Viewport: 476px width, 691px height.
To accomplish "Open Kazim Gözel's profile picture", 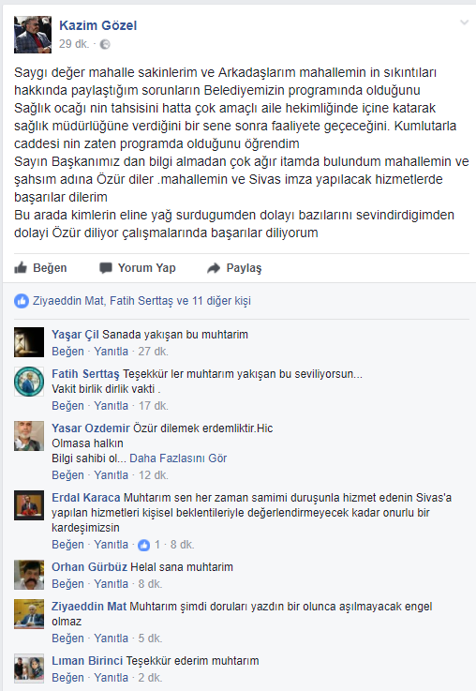I will 33,35.
